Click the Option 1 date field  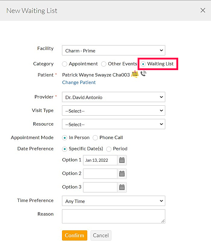(99, 160)
